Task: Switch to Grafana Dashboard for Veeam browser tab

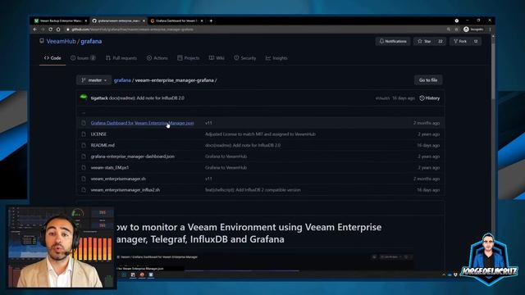Action: pos(176,20)
